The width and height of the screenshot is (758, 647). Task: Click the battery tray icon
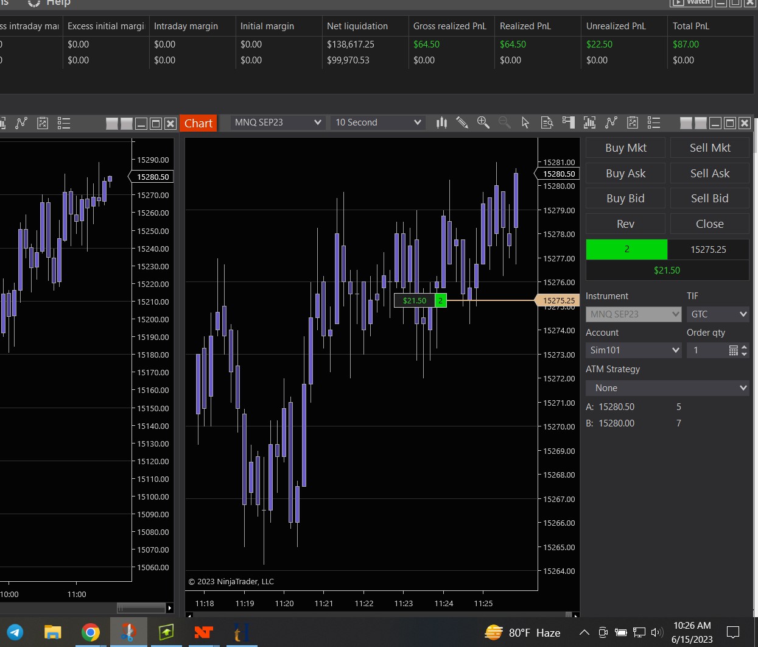pyautogui.click(x=620, y=632)
